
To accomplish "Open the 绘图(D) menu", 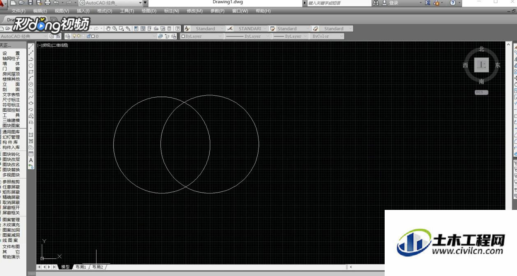I will click(x=149, y=11).
